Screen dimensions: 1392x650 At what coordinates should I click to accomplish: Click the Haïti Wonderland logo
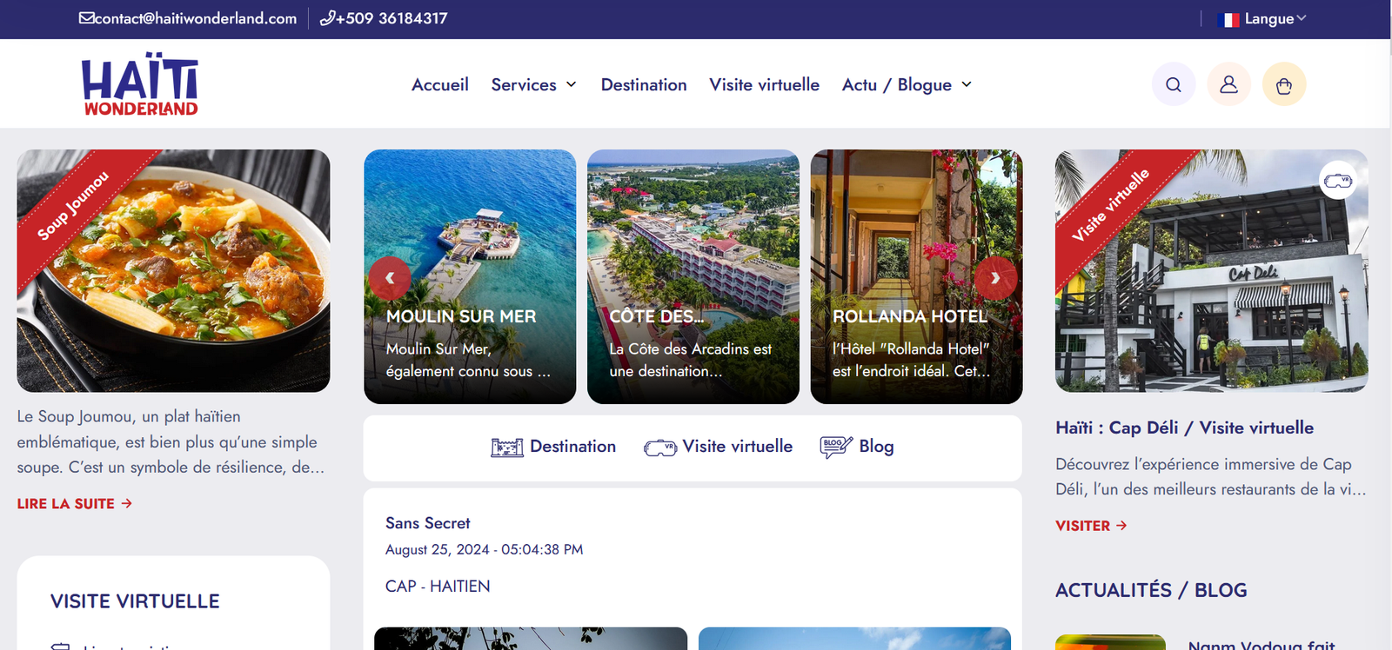coord(140,84)
